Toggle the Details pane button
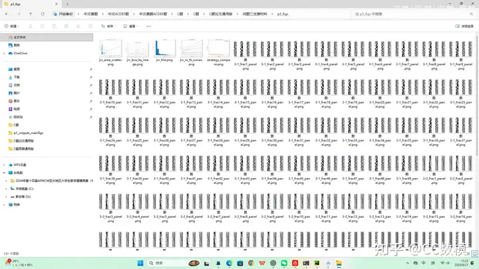Image resolution: width=479 pixels, height=269 pixels. coord(464,26)
